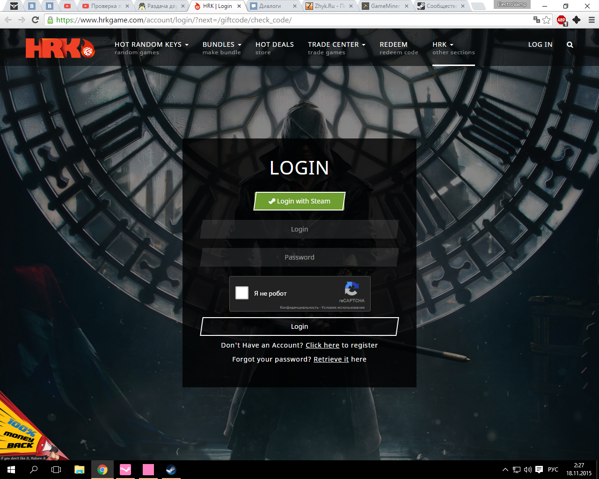The height and width of the screenshot is (479, 599).
Task: Focus the Password field
Action: pyautogui.click(x=299, y=257)
